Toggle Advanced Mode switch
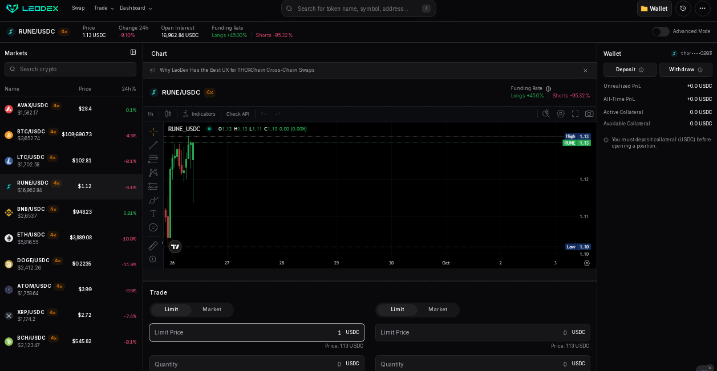Image resolution: width=717 pixels, height=371 pixels. click(x=661, y=31)
